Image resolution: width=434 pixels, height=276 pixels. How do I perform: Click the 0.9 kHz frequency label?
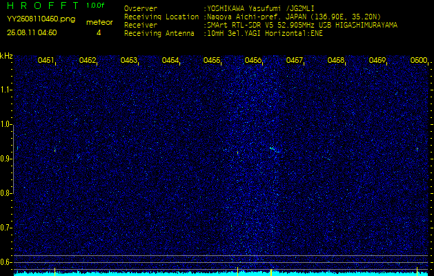tap(5, 159)
